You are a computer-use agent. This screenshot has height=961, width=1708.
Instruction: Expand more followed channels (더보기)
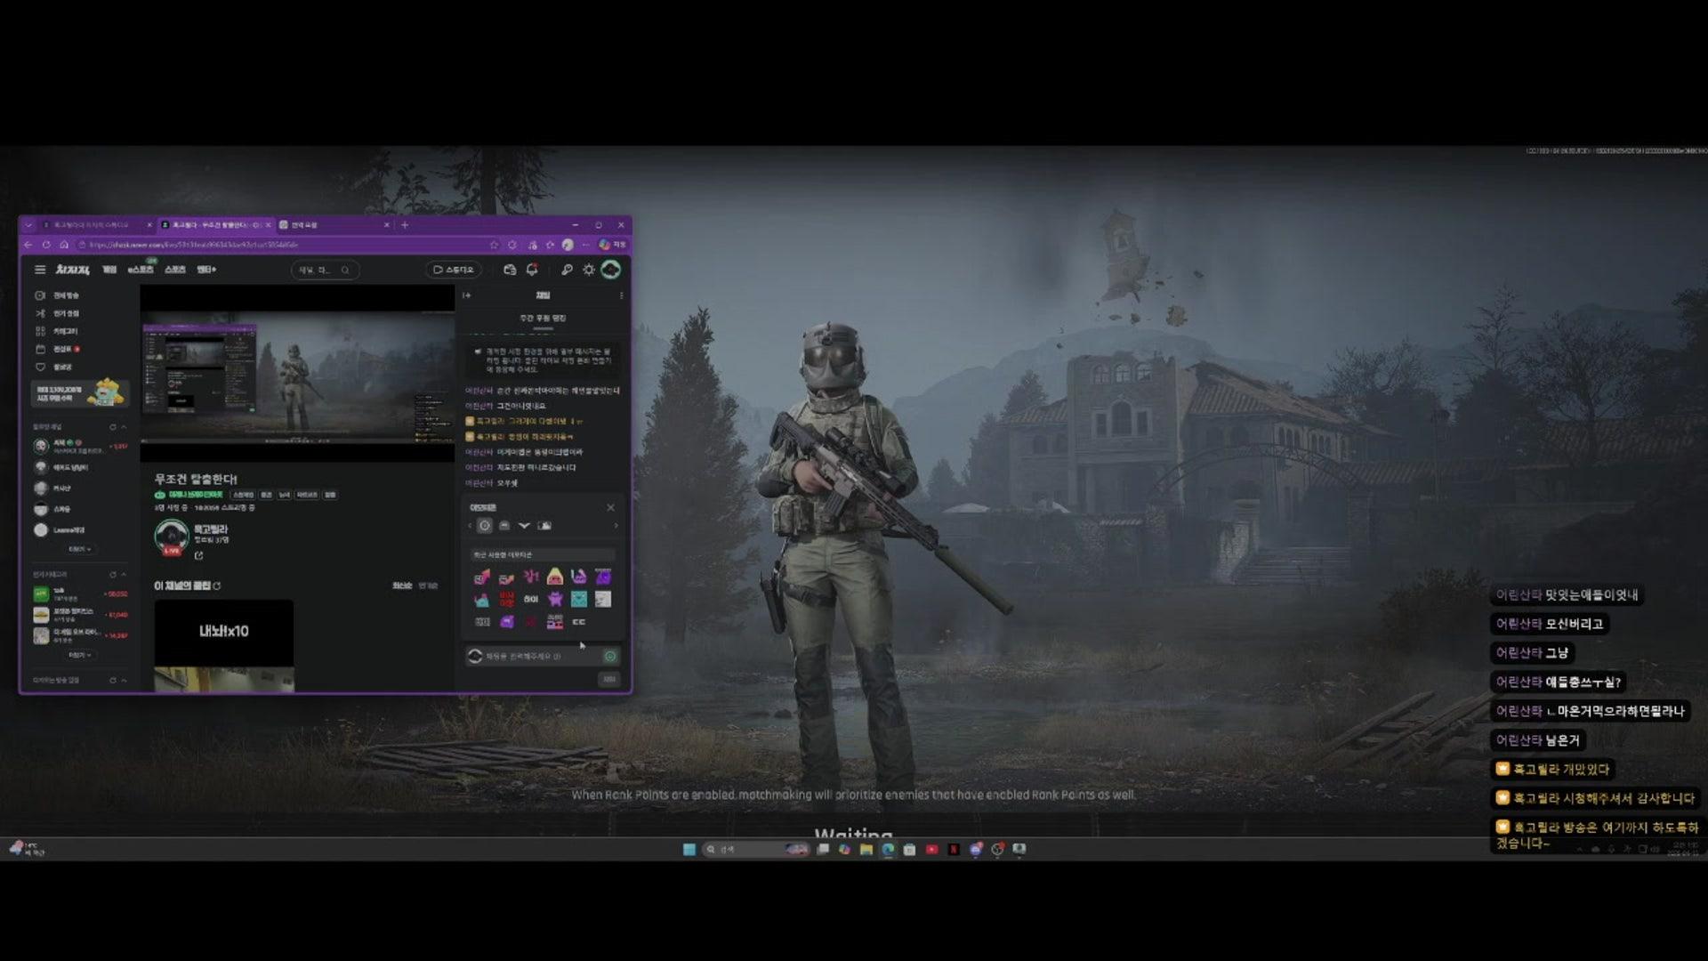[x=79, y=549]
